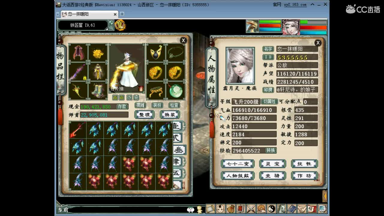Click the 装扮 dress-up button
The height and width of the screenshot is (216, 384).
(157, 105)
